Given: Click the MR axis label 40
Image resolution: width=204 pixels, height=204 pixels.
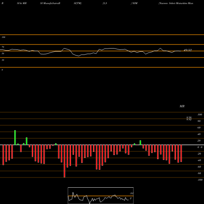Looking at the screenshot, I should coord(199,134).
